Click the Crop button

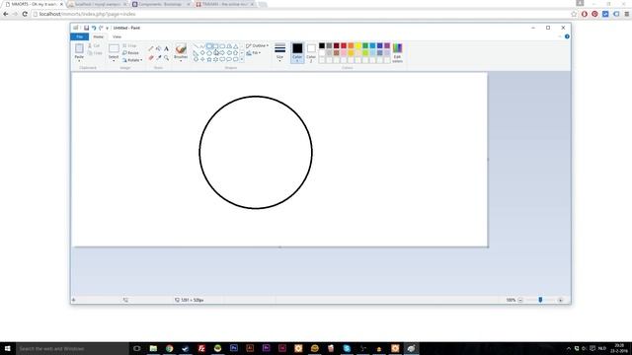[129, 46]
